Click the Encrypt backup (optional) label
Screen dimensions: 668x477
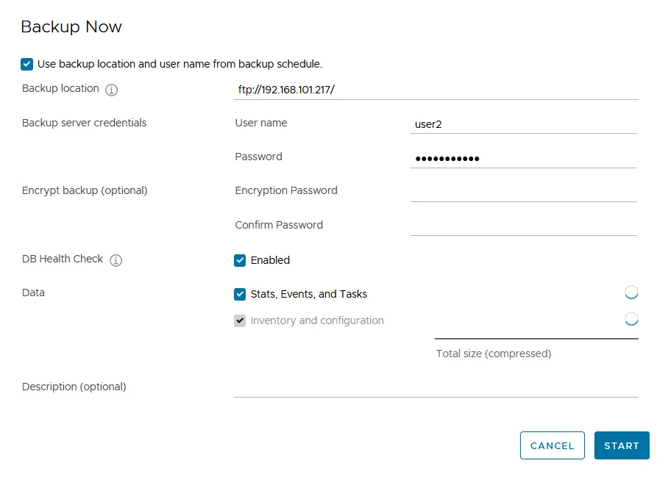[85, 190]
